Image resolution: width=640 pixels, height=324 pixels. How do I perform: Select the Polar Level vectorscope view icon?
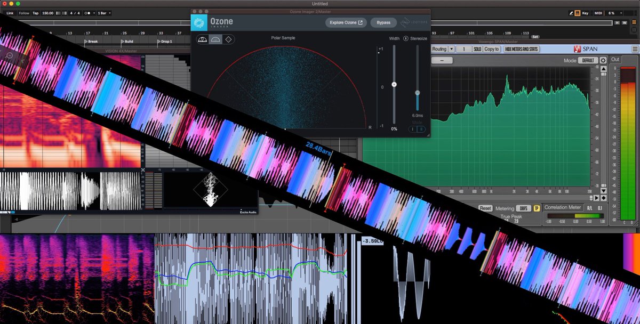[203, 39]
